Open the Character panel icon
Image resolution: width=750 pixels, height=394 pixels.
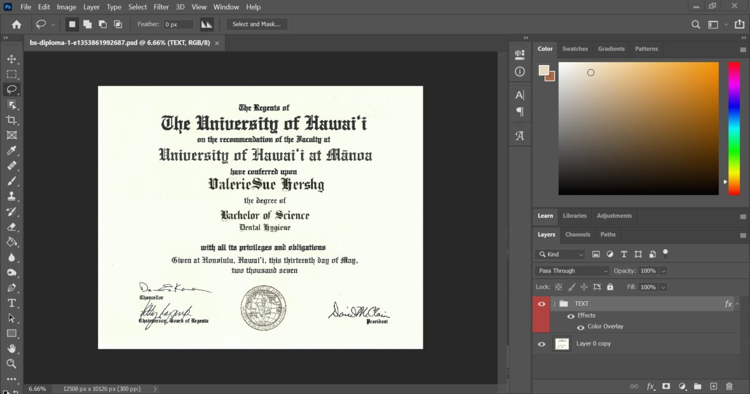point(519,95)
